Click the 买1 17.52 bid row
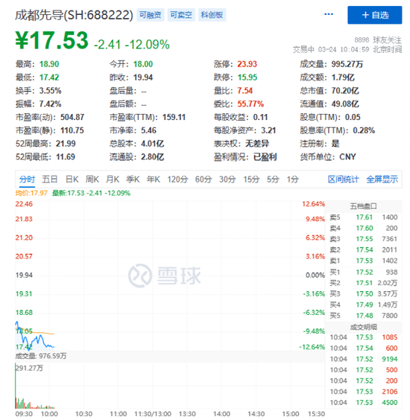 click(364, 272)
